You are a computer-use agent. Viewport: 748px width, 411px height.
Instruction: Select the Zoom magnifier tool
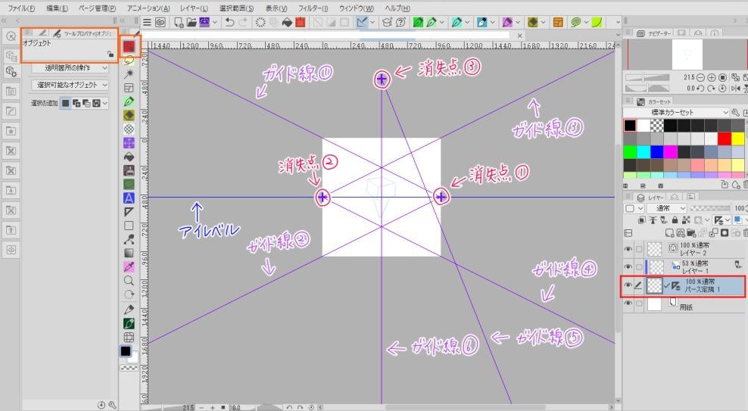129,280
